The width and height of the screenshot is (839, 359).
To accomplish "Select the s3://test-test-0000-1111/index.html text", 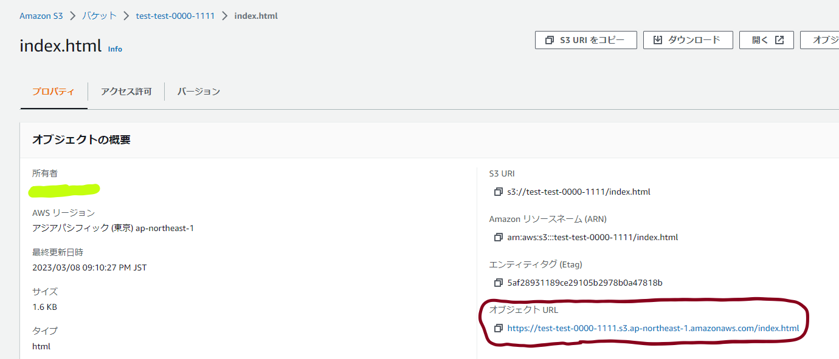I will click(579, 192).
